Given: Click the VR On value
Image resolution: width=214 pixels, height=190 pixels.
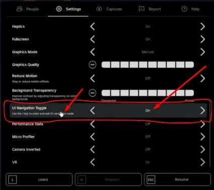Looking at the screenshot, I should [148, 162].
